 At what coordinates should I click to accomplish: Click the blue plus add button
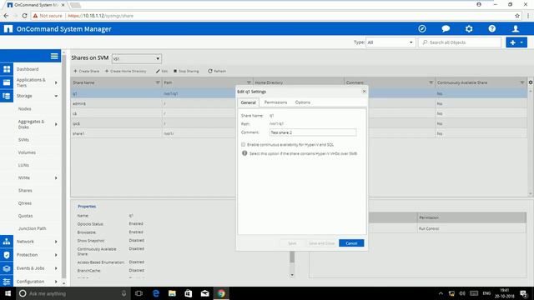point(512,42)
